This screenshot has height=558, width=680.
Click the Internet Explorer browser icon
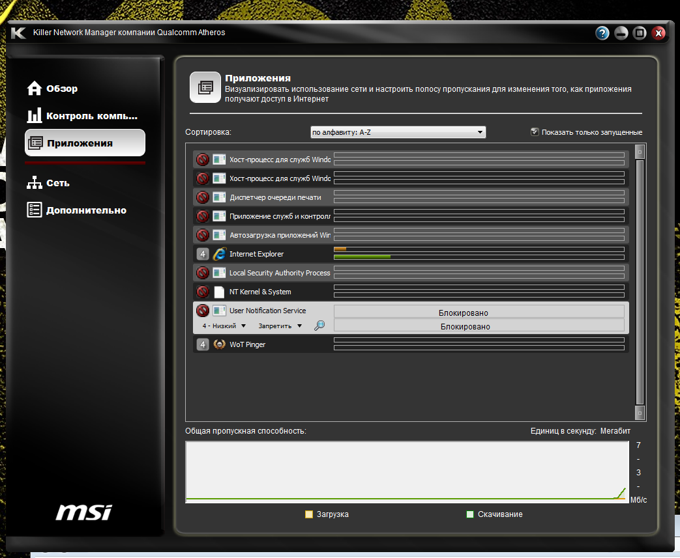coord(220,254)
